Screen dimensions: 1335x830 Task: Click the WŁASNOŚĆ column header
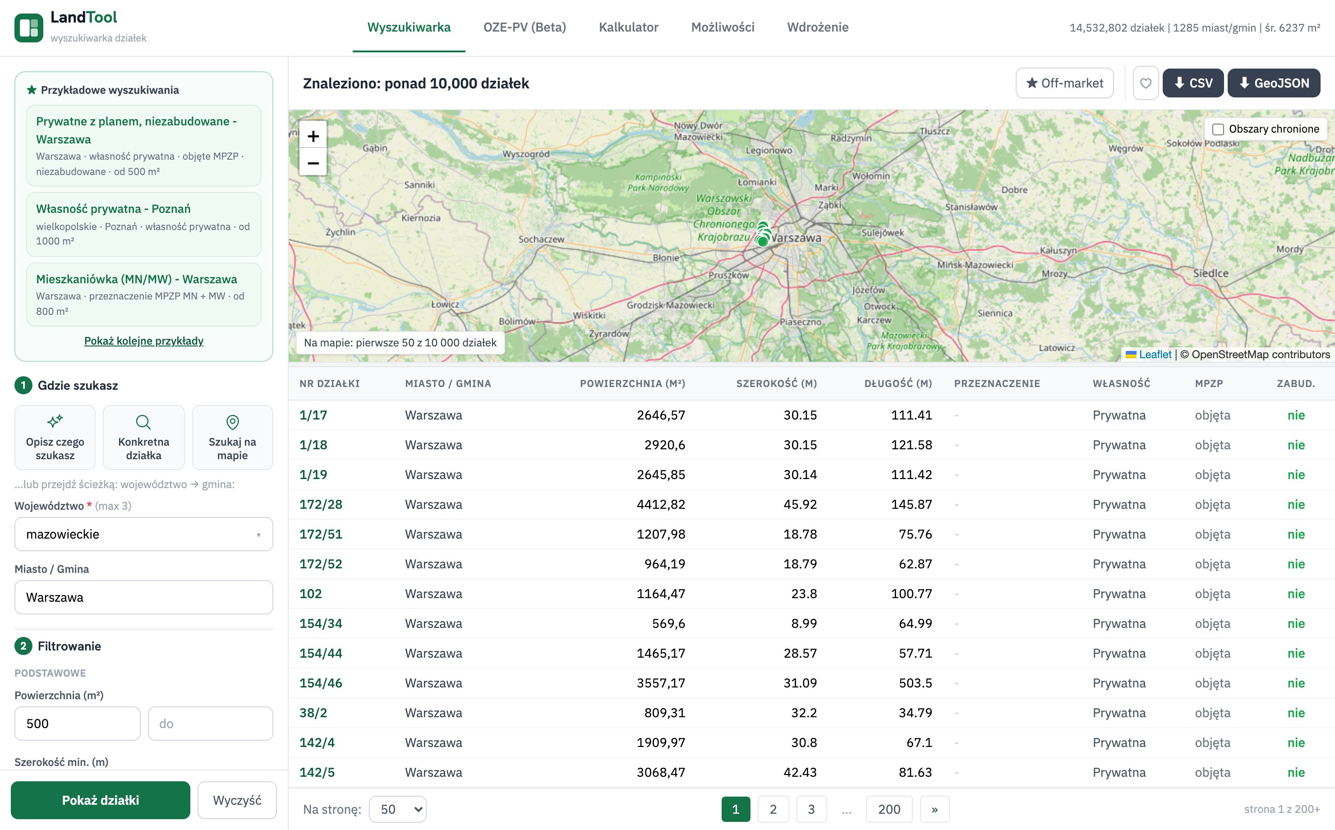[x=1121, y=383]
